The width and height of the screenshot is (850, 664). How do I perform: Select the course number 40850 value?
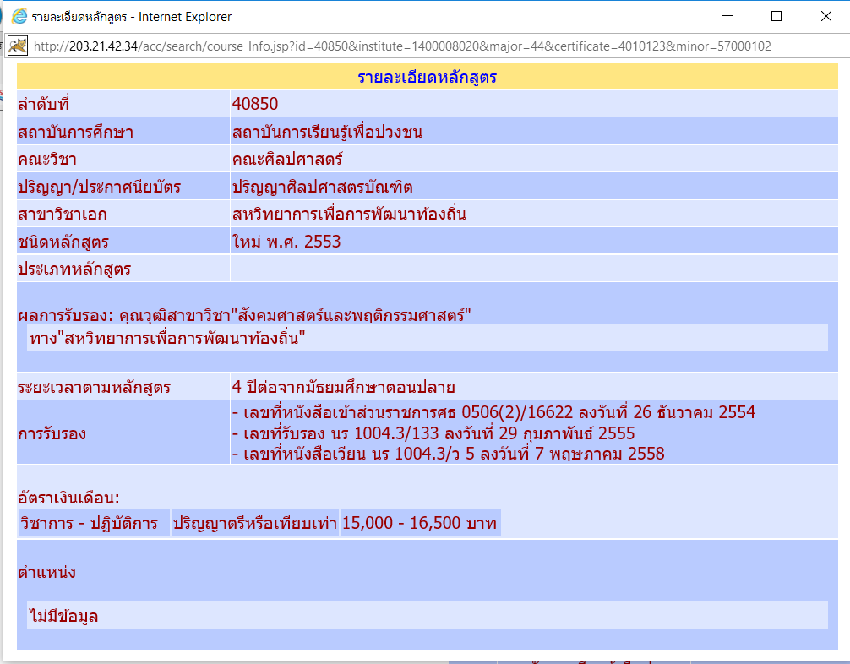click(x=255, y=105)
